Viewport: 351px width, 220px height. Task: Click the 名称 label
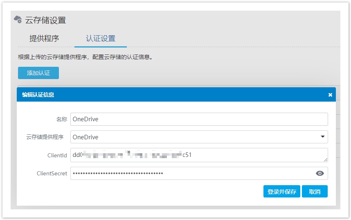61,119
